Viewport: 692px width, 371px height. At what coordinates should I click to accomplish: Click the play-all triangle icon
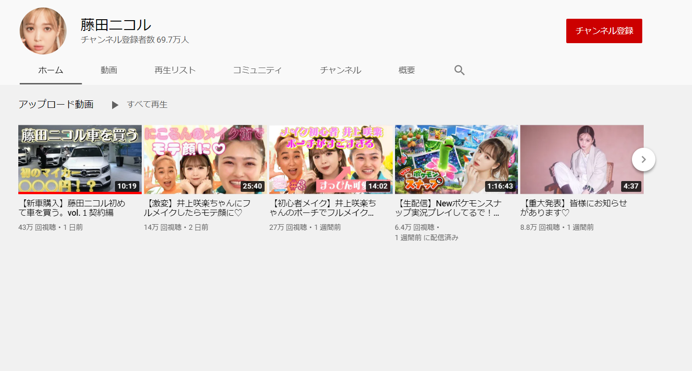[115, 105]
